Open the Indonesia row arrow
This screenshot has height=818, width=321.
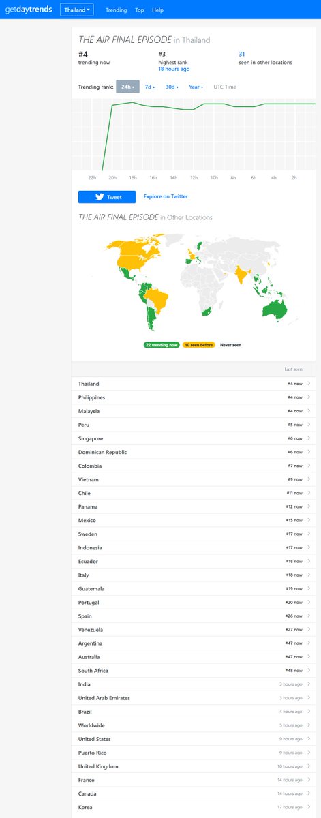(309, 547)
